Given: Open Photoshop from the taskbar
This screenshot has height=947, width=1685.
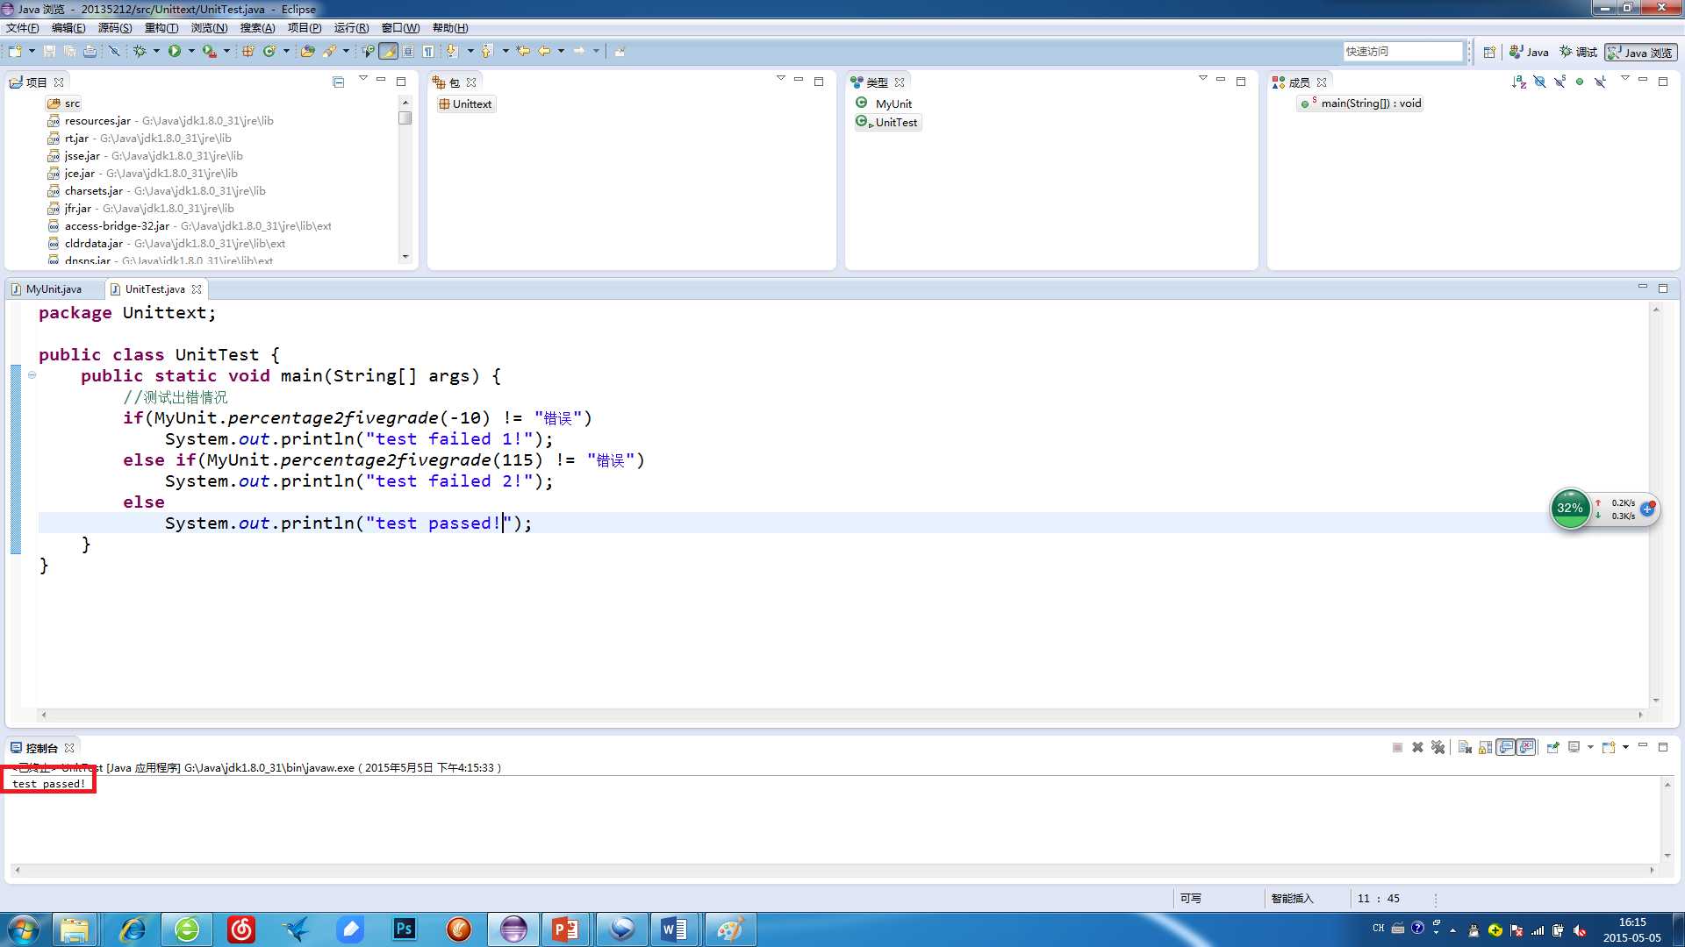Looking at the screenshot, I should tap(404, 929).
